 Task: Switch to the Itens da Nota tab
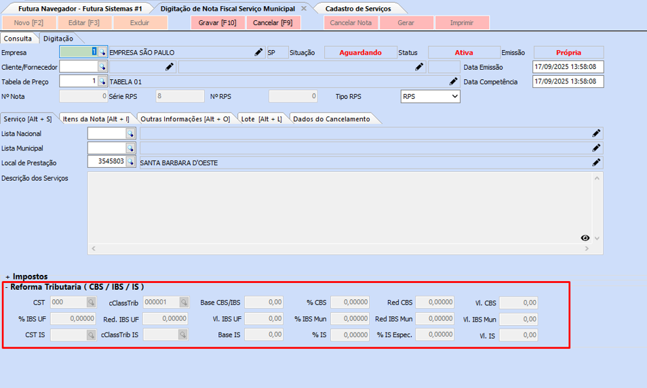tap(96, 118)
